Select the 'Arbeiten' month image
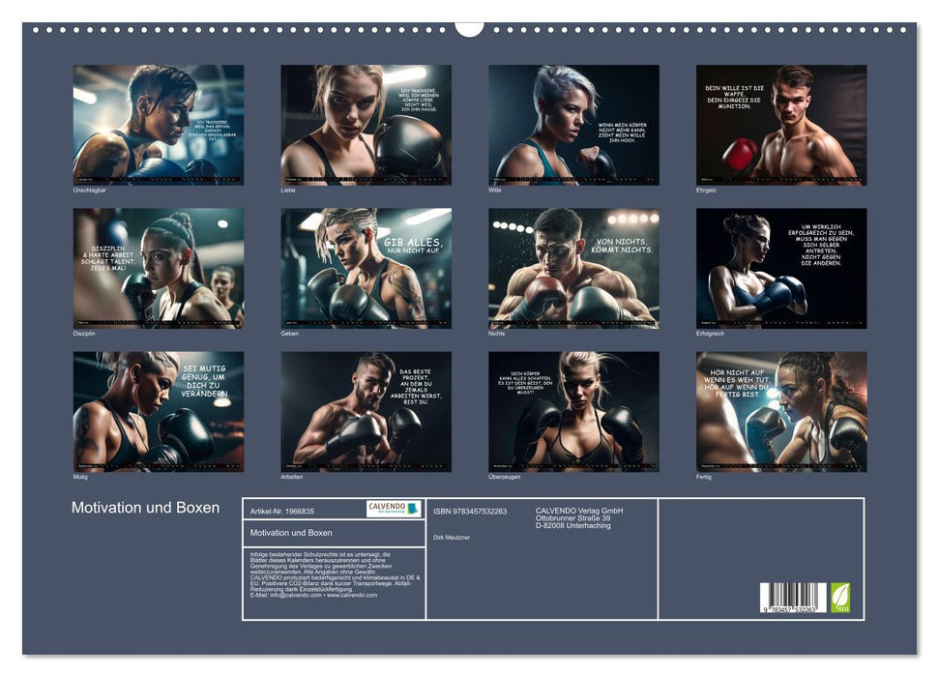The width and height of the screenshot is (939, 677). pos(366,411)
